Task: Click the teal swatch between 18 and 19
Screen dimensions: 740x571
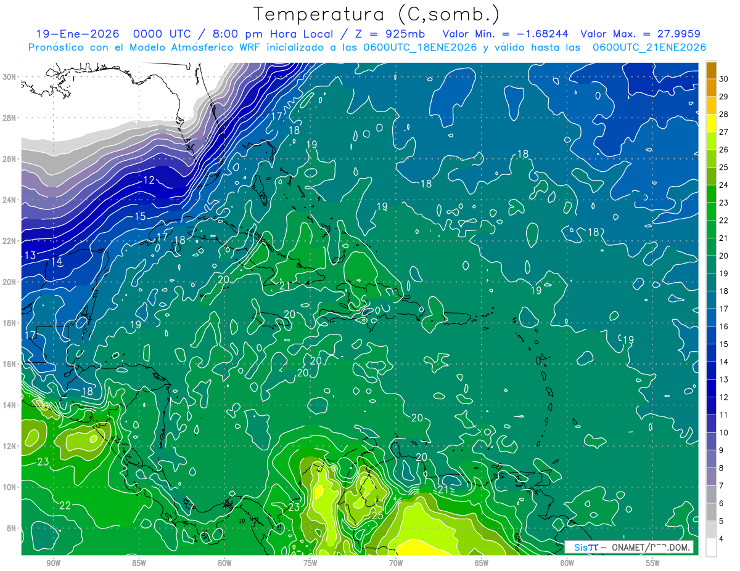Action: coord(711,282)
